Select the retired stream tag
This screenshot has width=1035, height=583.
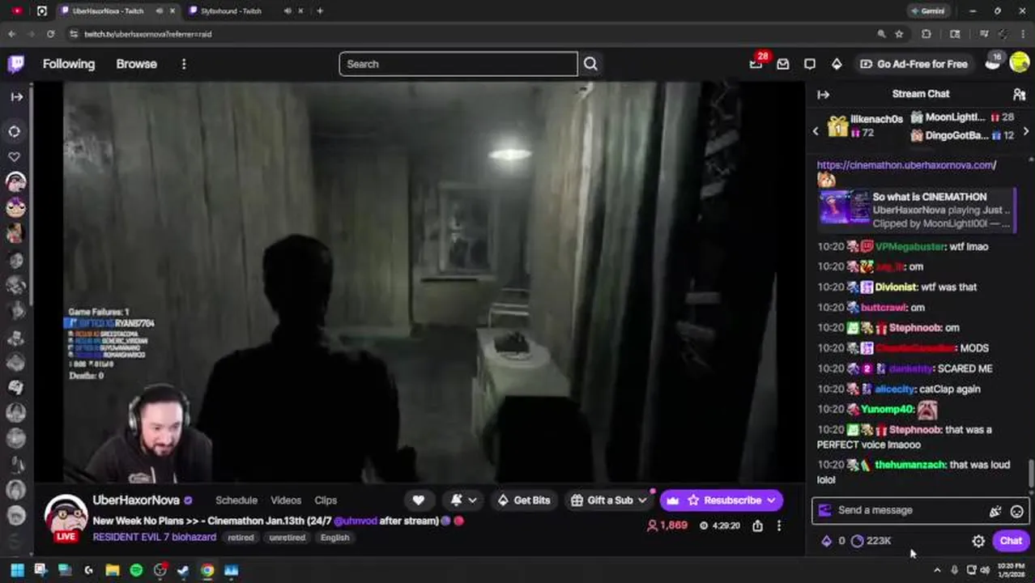coord(241,538)
